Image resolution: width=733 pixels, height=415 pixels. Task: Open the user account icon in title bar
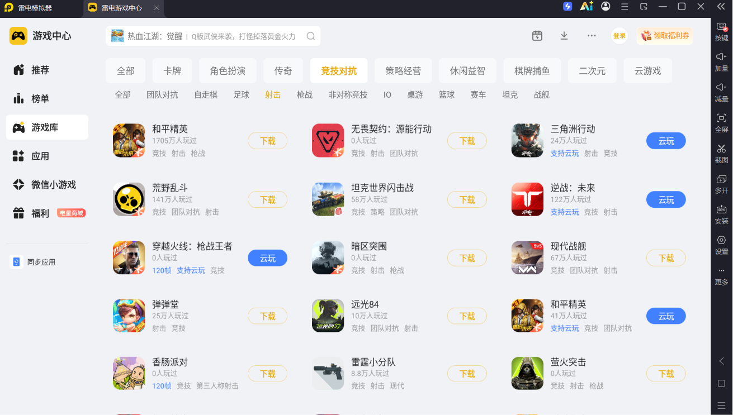point(606,7)
